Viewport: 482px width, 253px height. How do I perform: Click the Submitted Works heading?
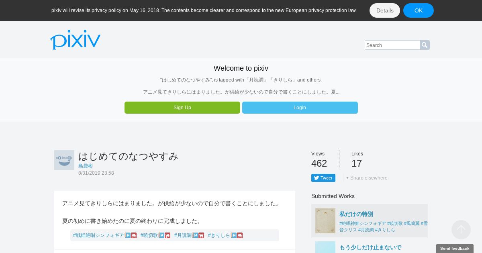pyautogui.click(x=333, y=196)
